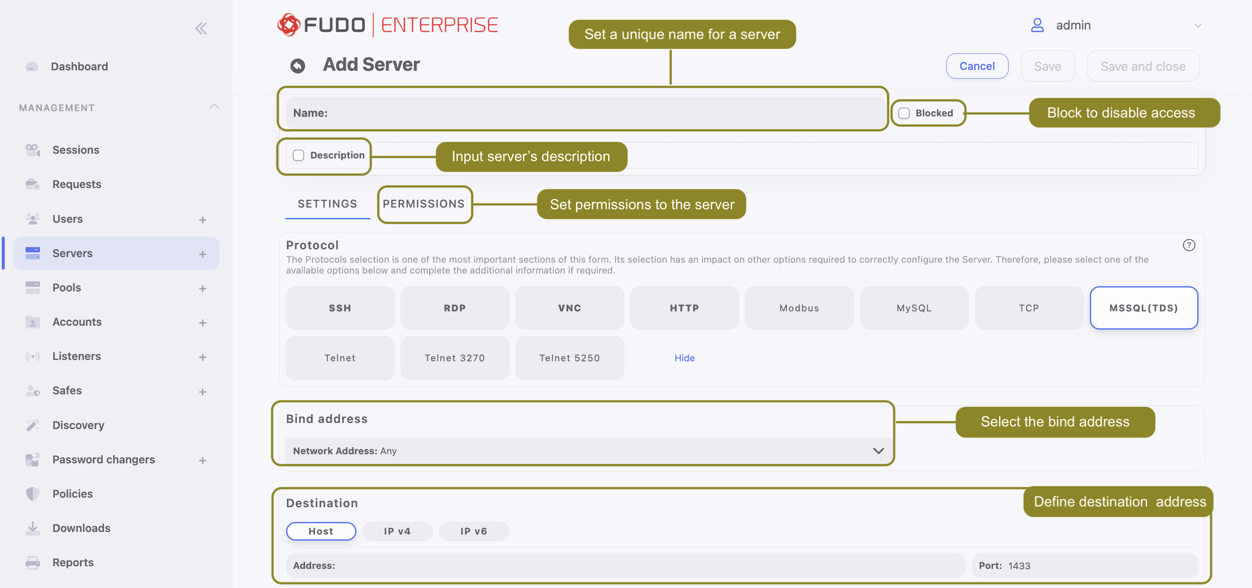Click the back arrow beside Add Server

297,66
